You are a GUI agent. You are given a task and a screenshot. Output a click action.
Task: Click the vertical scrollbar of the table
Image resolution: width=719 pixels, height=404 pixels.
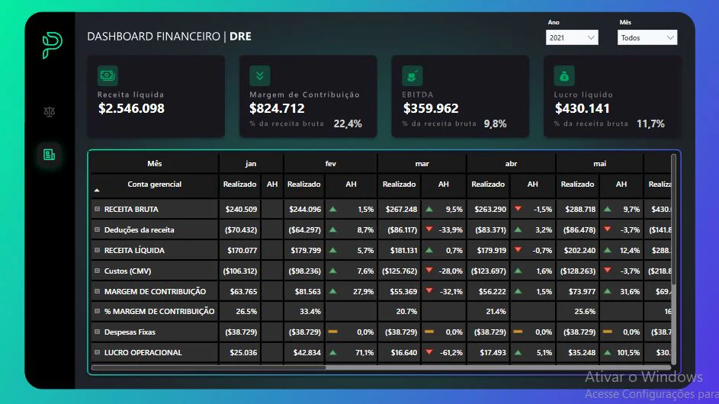click(673, 220)
